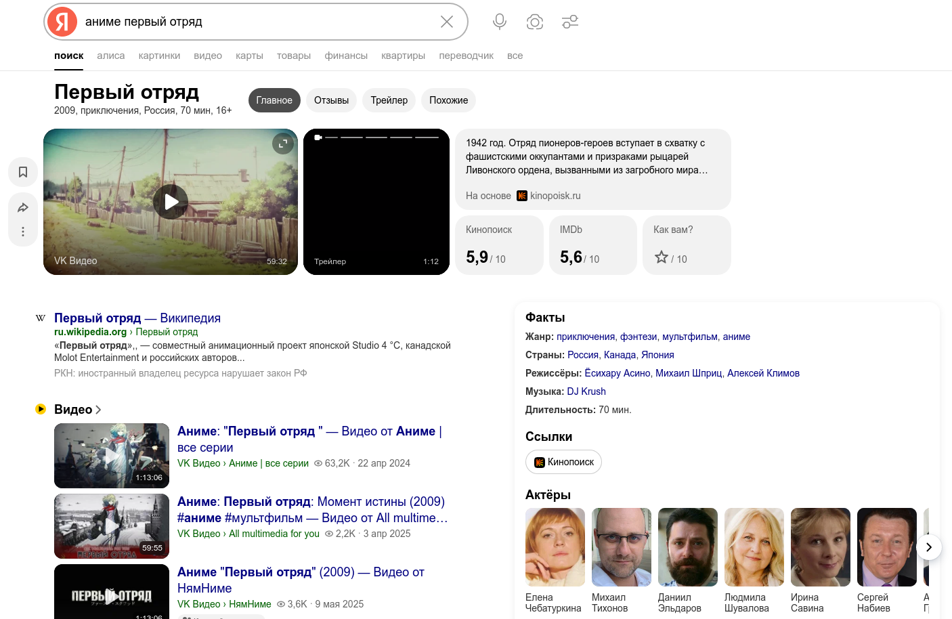Click the Yandex logo icon
The height and width of the screenshot is (619, 952).
click(62, 22)
